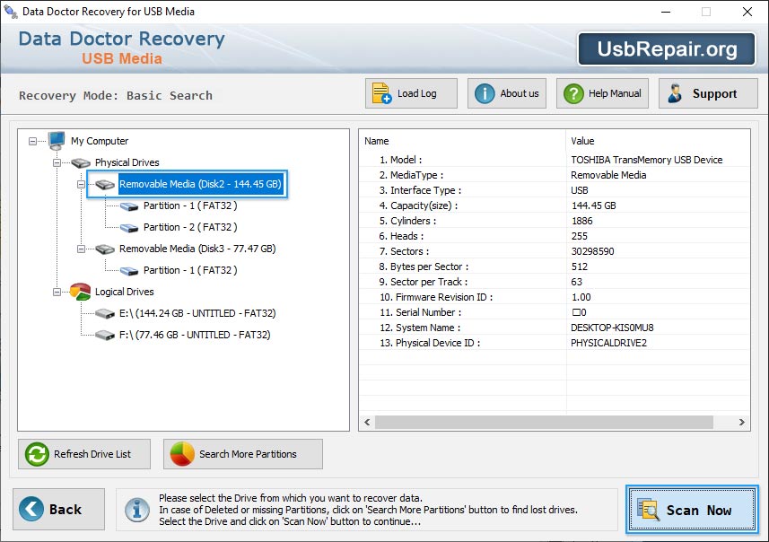
Task: Click the Name column header
Action: pos(463,141)
